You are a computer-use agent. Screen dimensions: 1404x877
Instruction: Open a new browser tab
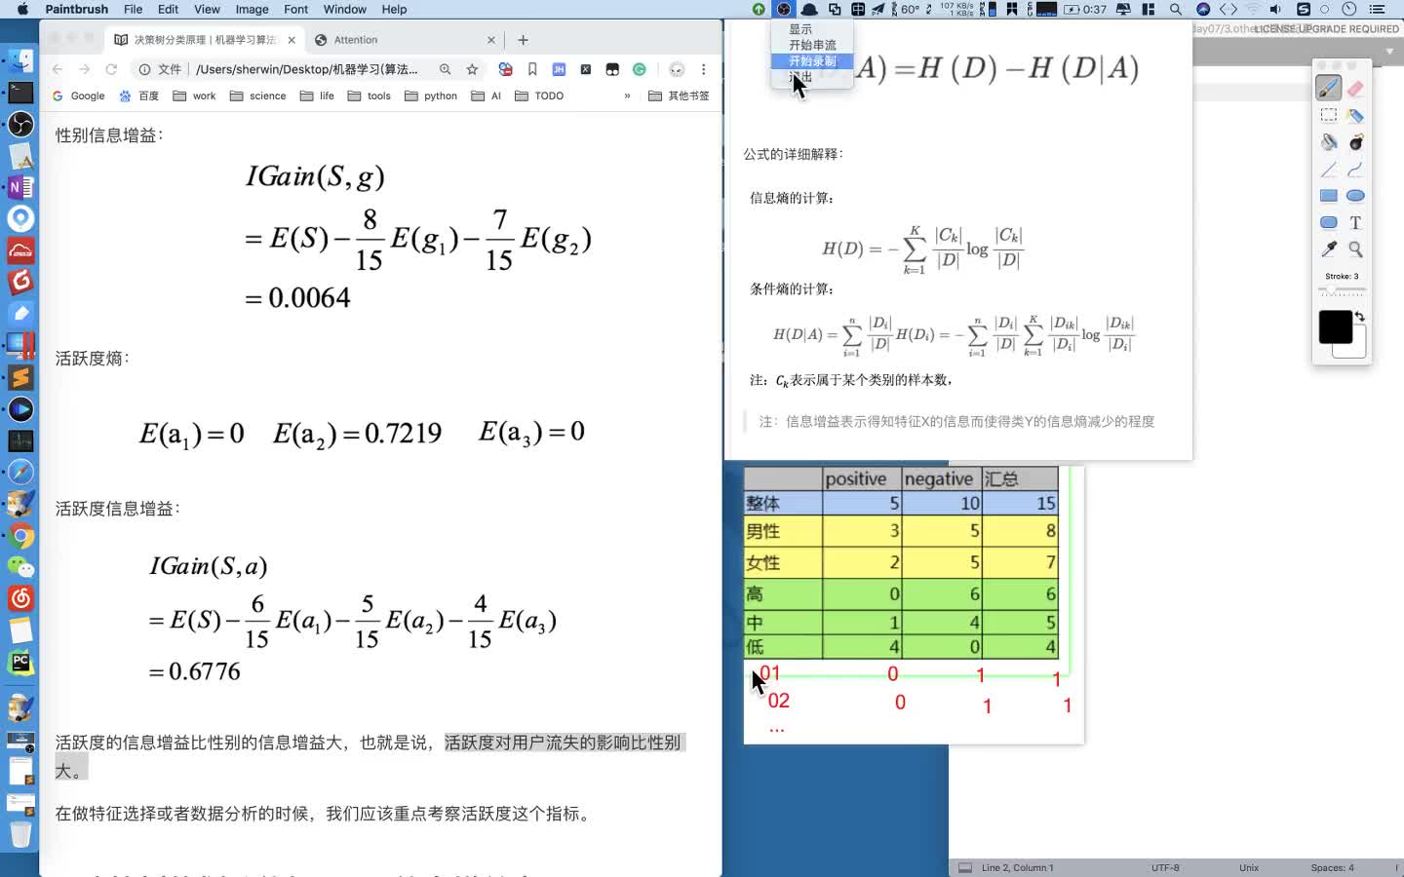[523, 40]
